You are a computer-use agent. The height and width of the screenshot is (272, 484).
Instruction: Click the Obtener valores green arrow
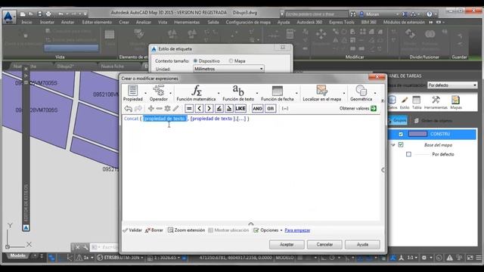[374, 109]
